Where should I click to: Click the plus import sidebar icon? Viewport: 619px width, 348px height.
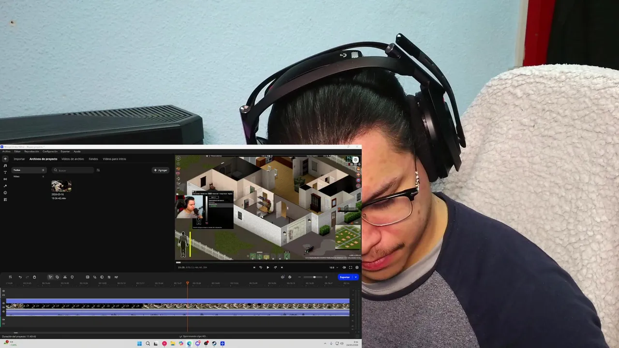(5, 159)
